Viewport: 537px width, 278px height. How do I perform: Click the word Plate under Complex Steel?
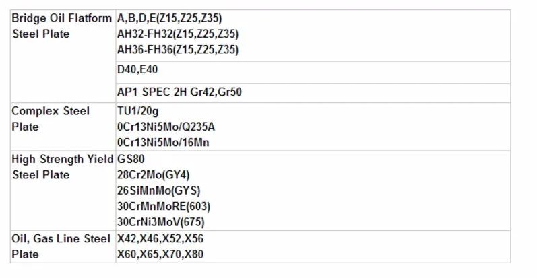(26, 127)
